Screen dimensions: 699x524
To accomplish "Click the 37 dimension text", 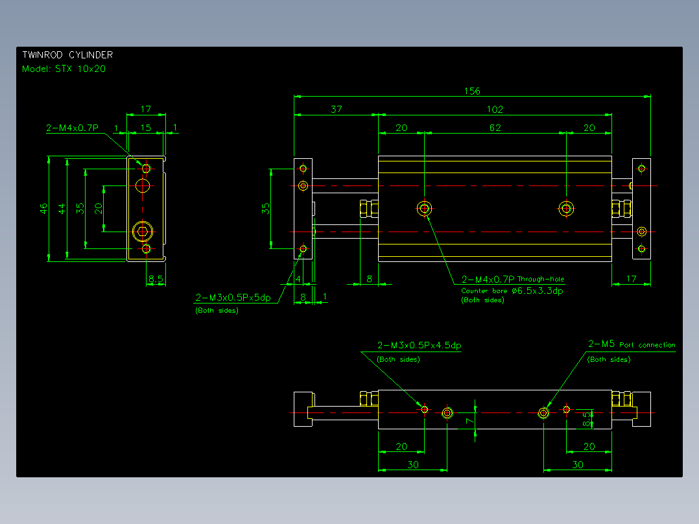I will [x=337, y=109].
